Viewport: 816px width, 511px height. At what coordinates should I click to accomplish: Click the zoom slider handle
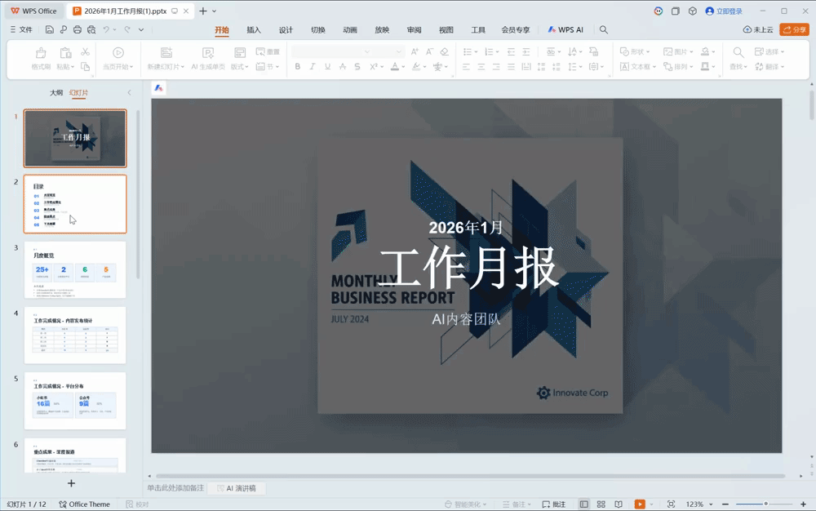point(765,504)
